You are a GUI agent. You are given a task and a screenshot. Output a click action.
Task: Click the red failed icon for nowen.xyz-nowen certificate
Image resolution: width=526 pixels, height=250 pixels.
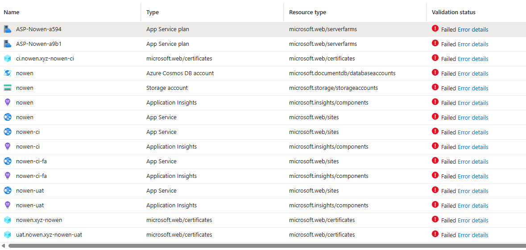tap(435, 219)
